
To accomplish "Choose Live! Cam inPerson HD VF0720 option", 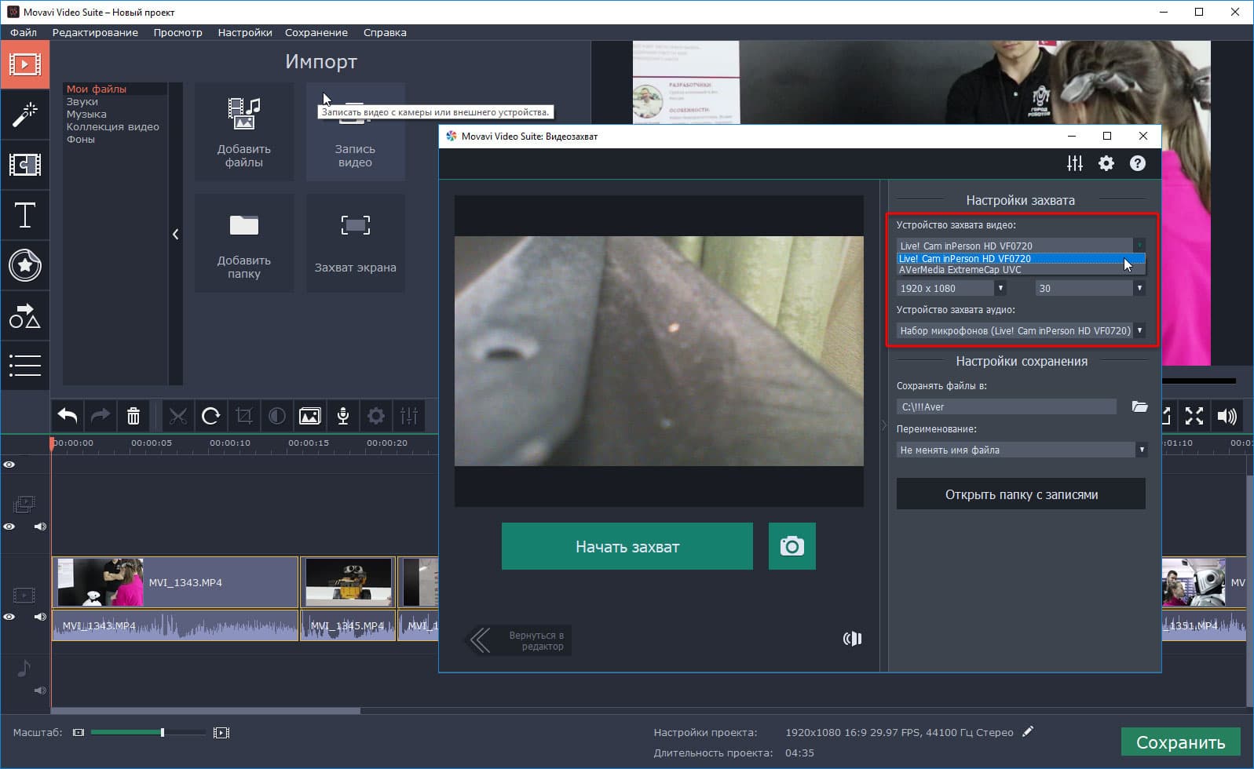I will (x=1021, y=258).
